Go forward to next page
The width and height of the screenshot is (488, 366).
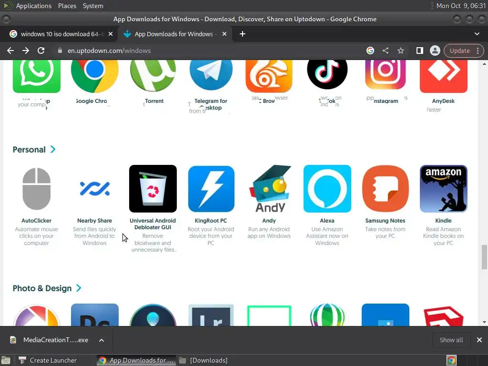tap(26, 51)
